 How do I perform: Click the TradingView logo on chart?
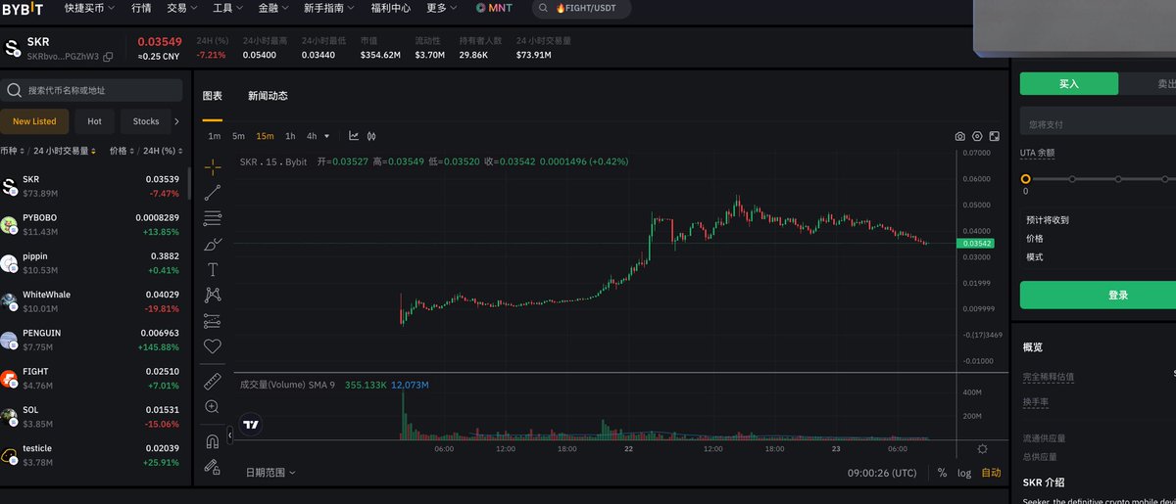click(x=252, y=425)
